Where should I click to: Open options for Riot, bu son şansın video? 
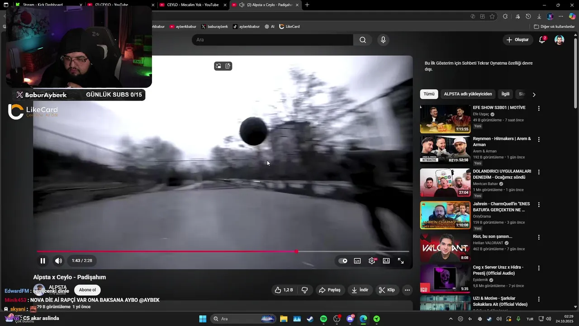538,237
